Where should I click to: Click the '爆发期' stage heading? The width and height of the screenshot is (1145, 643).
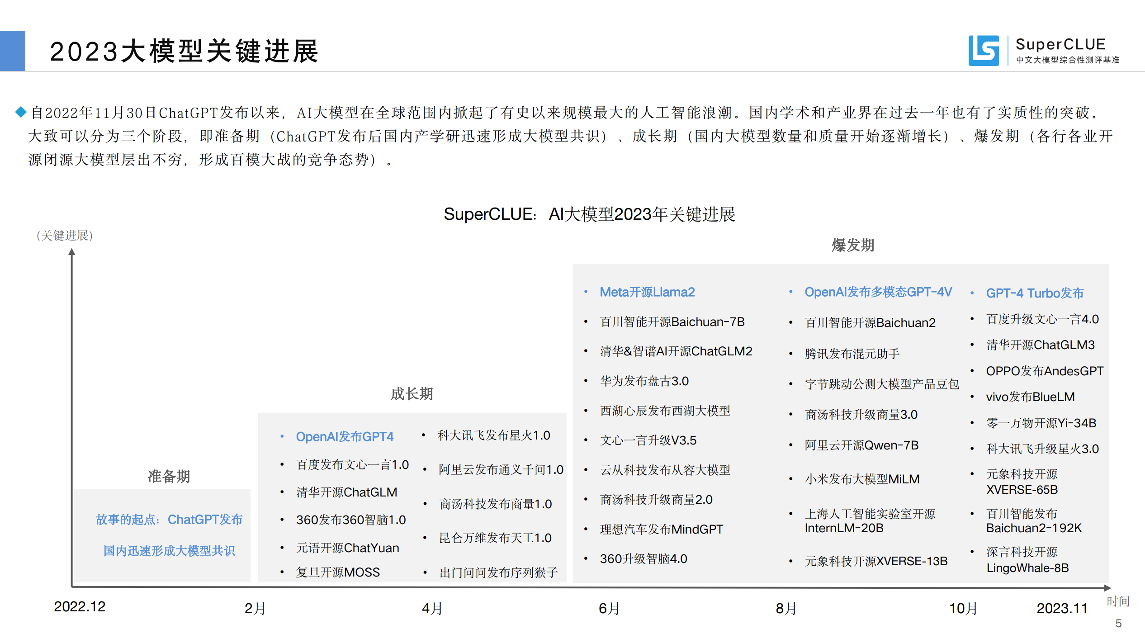click(x=853, y=245)
